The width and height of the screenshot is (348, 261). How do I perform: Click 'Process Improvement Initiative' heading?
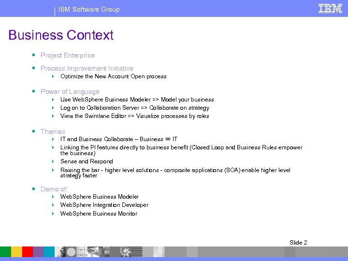click(x=87, y=68)
